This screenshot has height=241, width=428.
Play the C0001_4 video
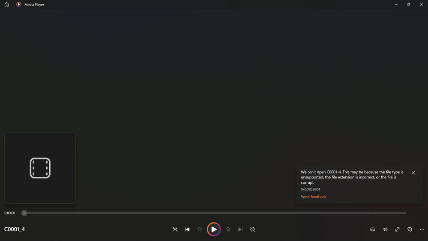point(214,229)
